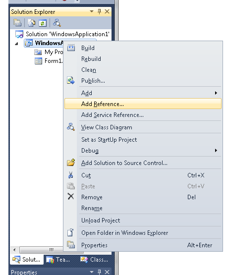226x275 pixels.
Task: Click the Properties icon in Solution Explorer toolbar
Action: pyautogui.click(x=17, y=23)
